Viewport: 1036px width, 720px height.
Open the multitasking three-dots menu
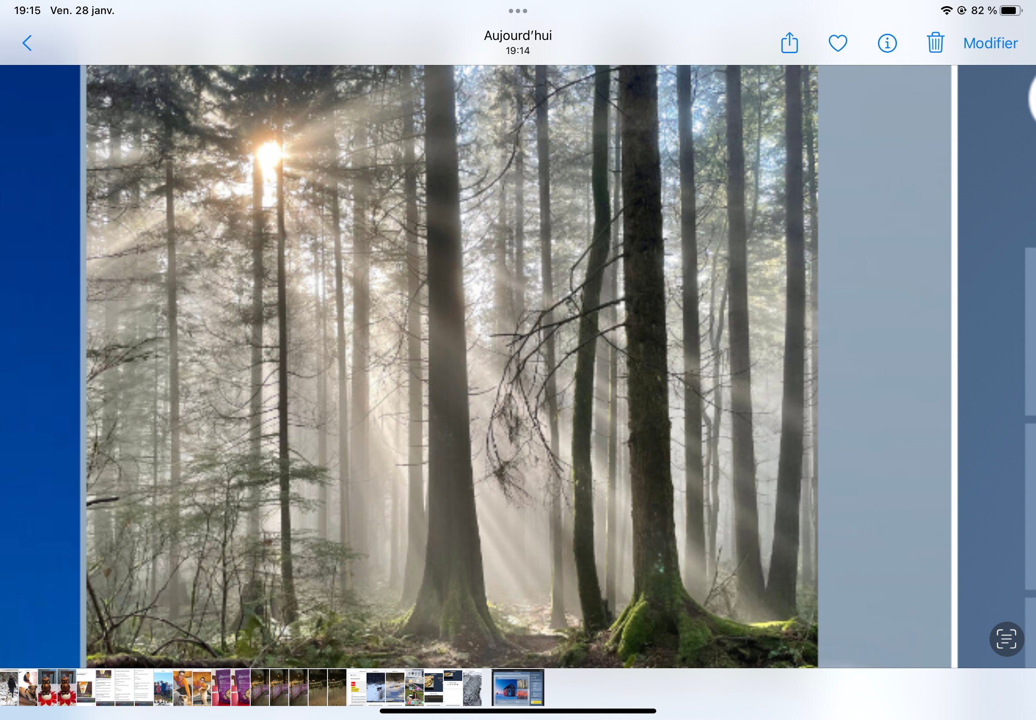(518, 11)
